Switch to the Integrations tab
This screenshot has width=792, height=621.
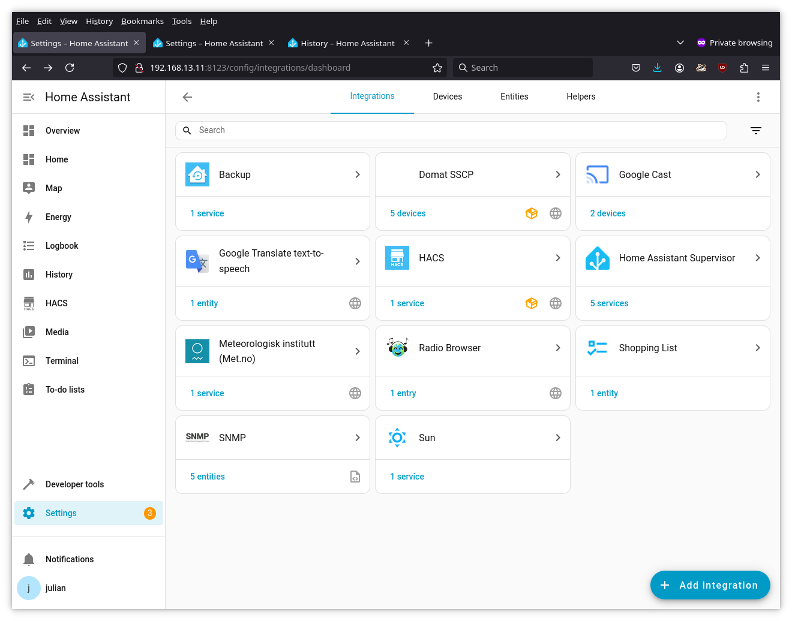(x=372, y=97)
